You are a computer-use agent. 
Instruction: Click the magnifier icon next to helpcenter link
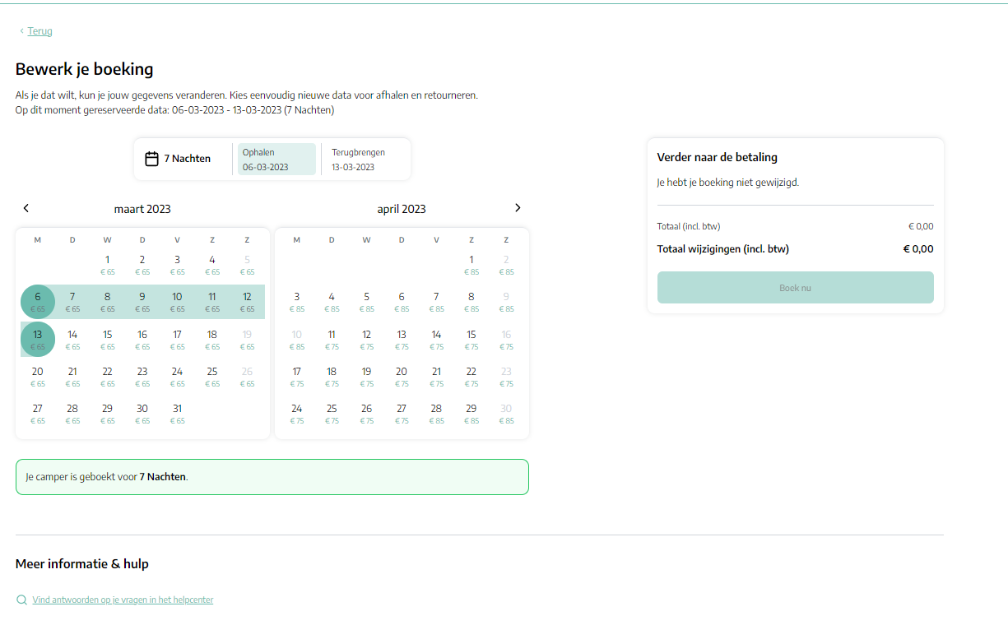21,600
